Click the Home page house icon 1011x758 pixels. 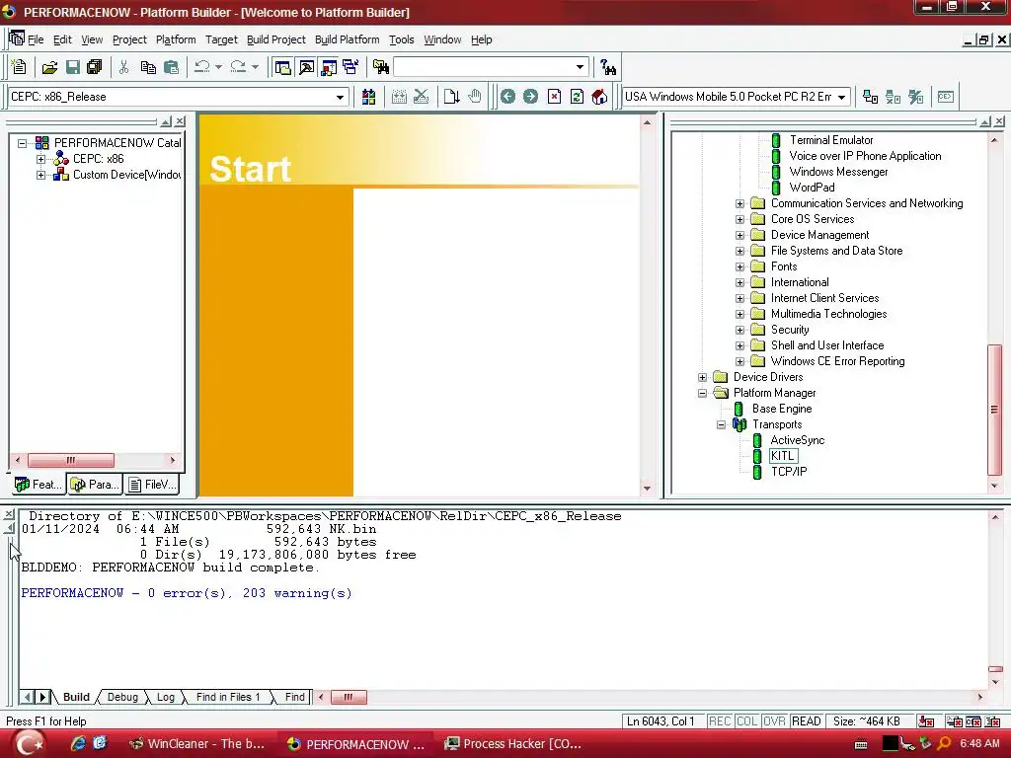[599, 97]
